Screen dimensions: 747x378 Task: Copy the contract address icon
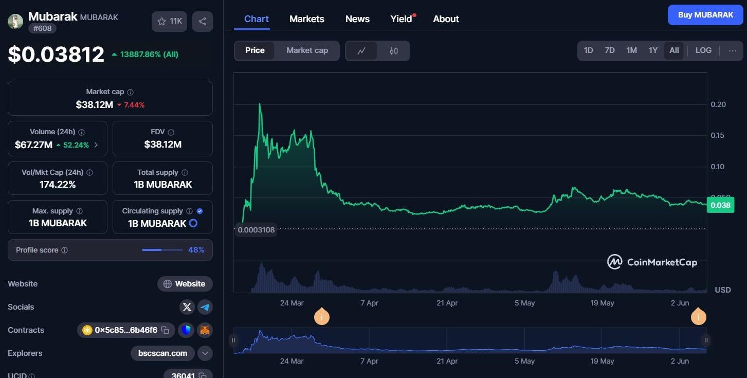click(x=165, y=330)
